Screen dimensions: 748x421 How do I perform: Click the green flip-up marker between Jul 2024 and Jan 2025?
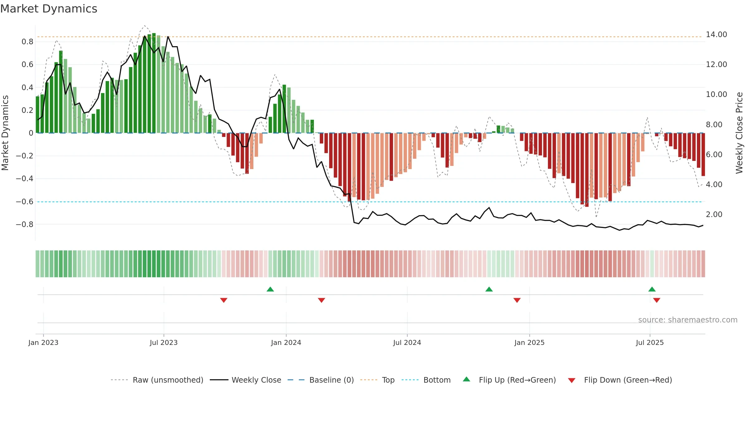point(489,289)
